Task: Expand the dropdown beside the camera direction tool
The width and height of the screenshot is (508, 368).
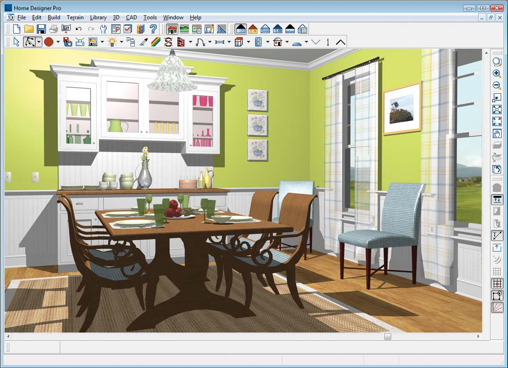Action: coord(39,42)
